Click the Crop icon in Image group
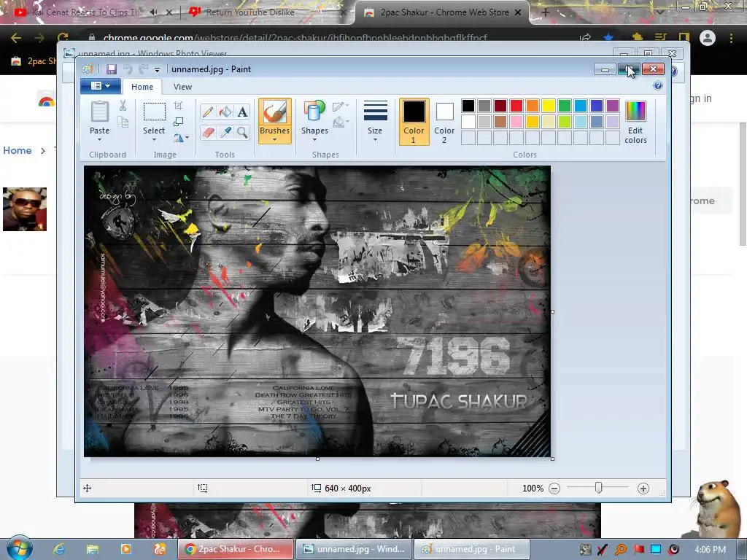Image resolution: width=747 pixels, height=560 pixels. click(178, 106)
